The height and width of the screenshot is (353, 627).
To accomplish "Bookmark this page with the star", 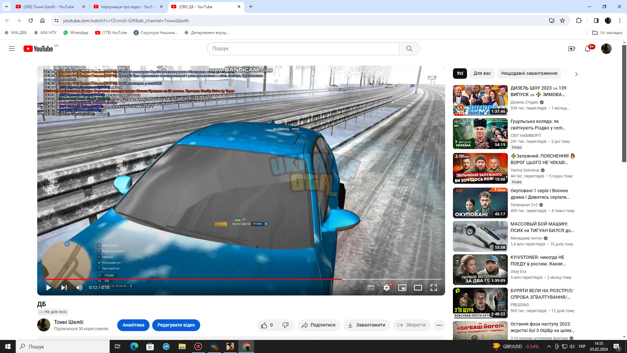I will coord(562,21).
